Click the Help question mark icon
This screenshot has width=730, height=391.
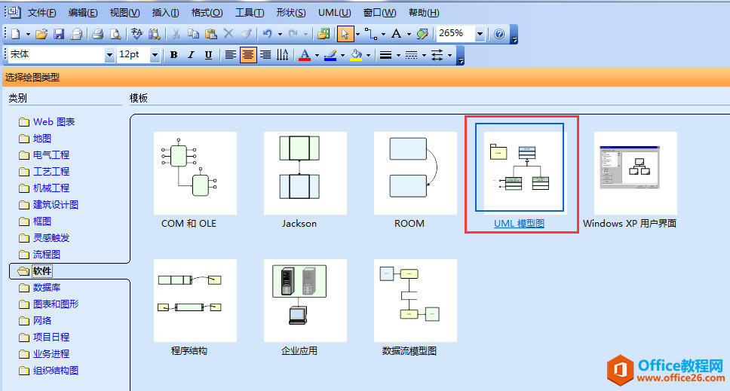[499, 34]
